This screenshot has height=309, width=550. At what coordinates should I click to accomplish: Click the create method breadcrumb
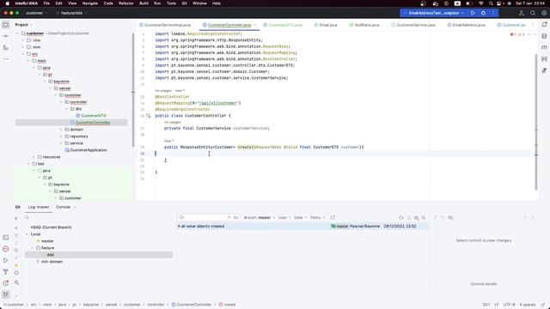point(227,305)
